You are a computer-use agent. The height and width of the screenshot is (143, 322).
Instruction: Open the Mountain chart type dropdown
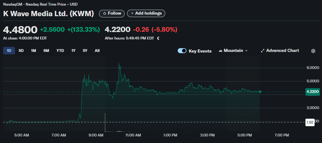coord(233,51)
